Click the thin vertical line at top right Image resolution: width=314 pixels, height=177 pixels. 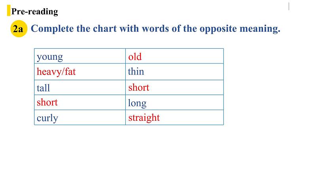[289, 6]
